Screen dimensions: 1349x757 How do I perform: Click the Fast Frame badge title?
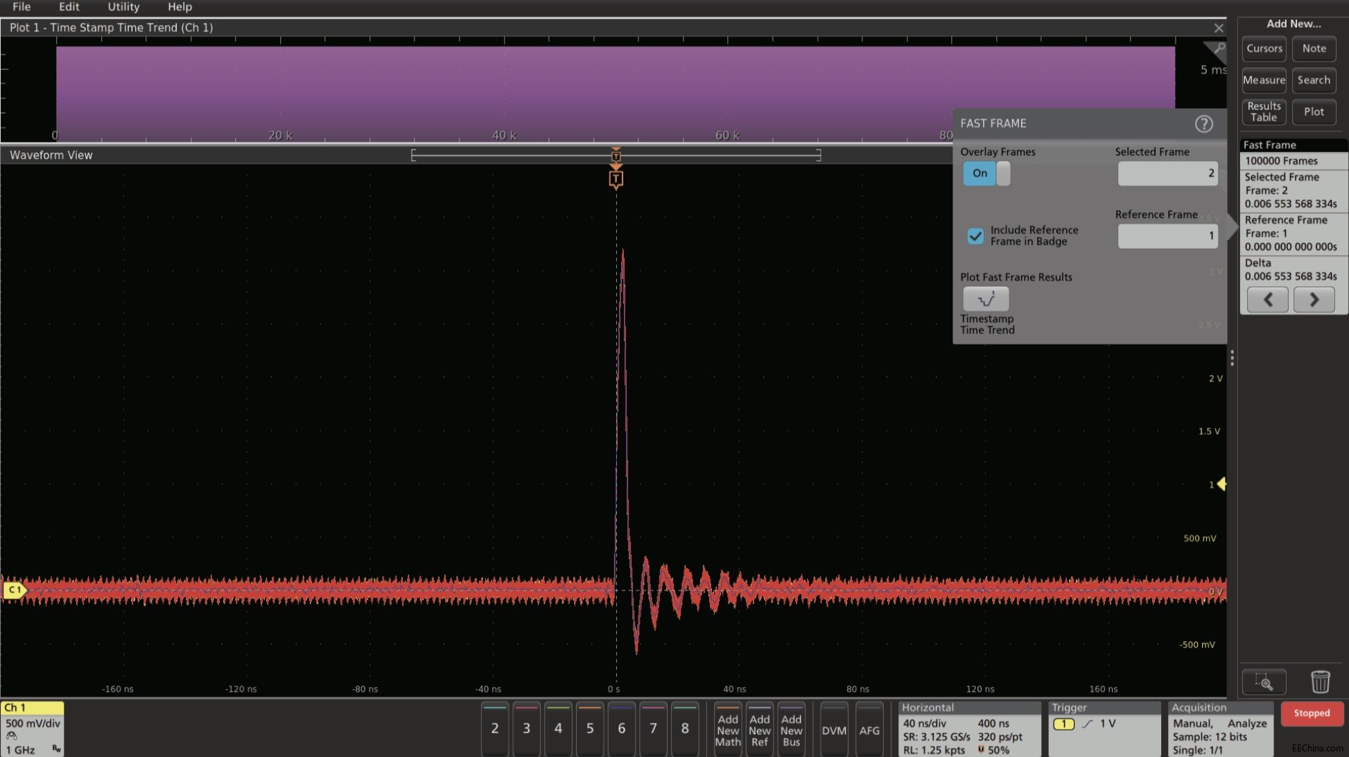[x=1269, y=145]
